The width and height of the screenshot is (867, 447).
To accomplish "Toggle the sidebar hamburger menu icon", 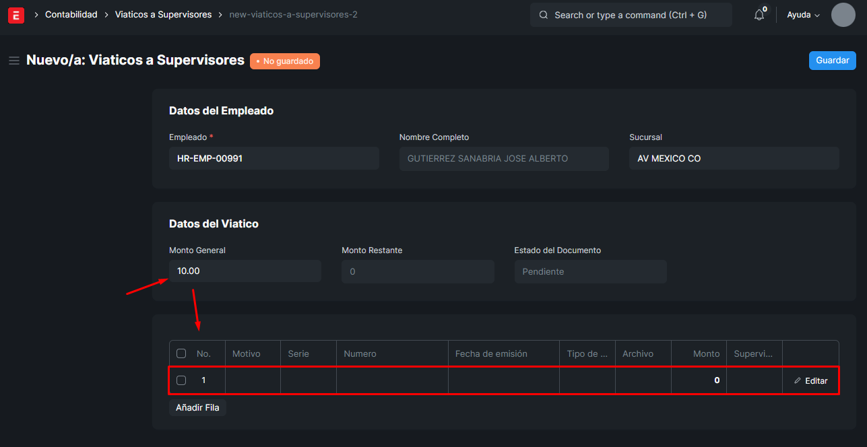I will point(13,61).
